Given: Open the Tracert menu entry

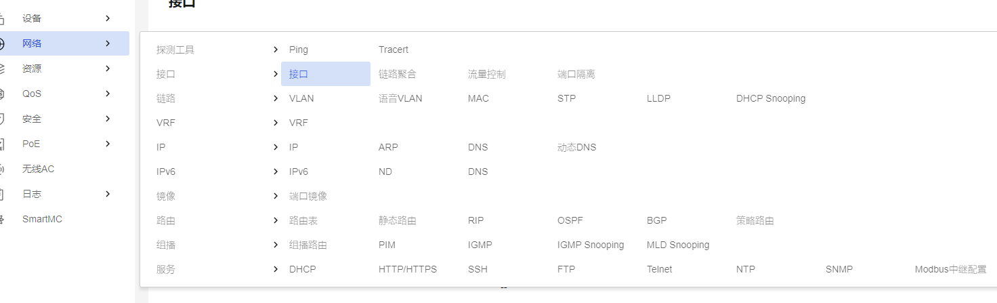Looking at the screenshot, I should (394, 49).
